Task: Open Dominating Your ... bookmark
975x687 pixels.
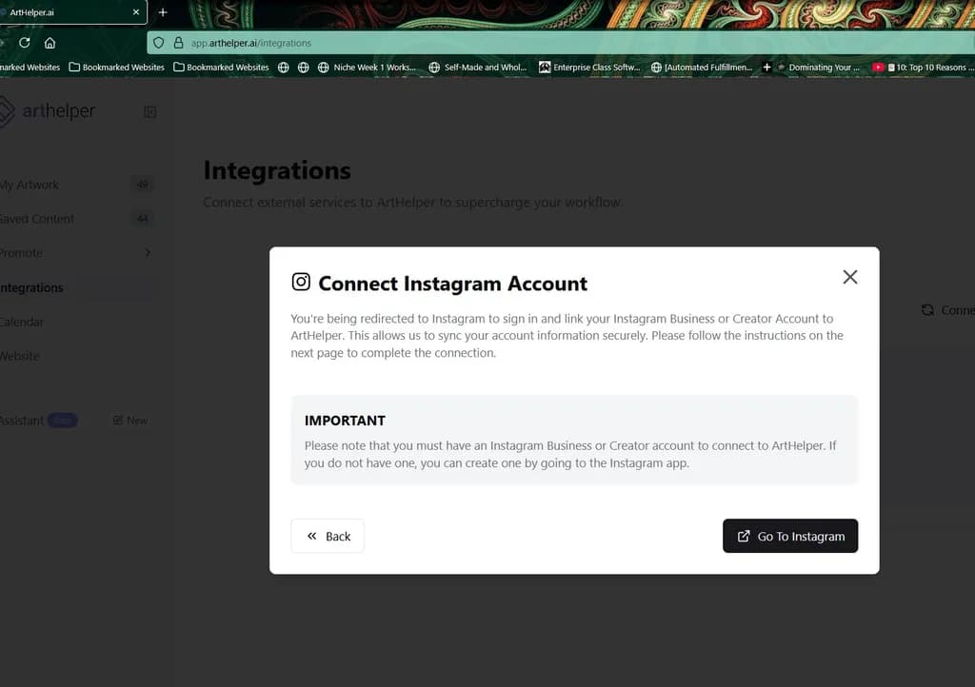Action: click(818, 68)
